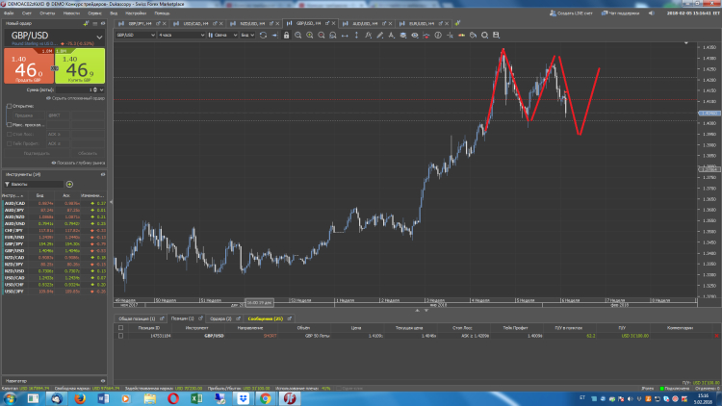Click the chart refresh icon in toolbar
Image resolution: width=722 pixels, height=406 pixels.
[x=263, y=35]
